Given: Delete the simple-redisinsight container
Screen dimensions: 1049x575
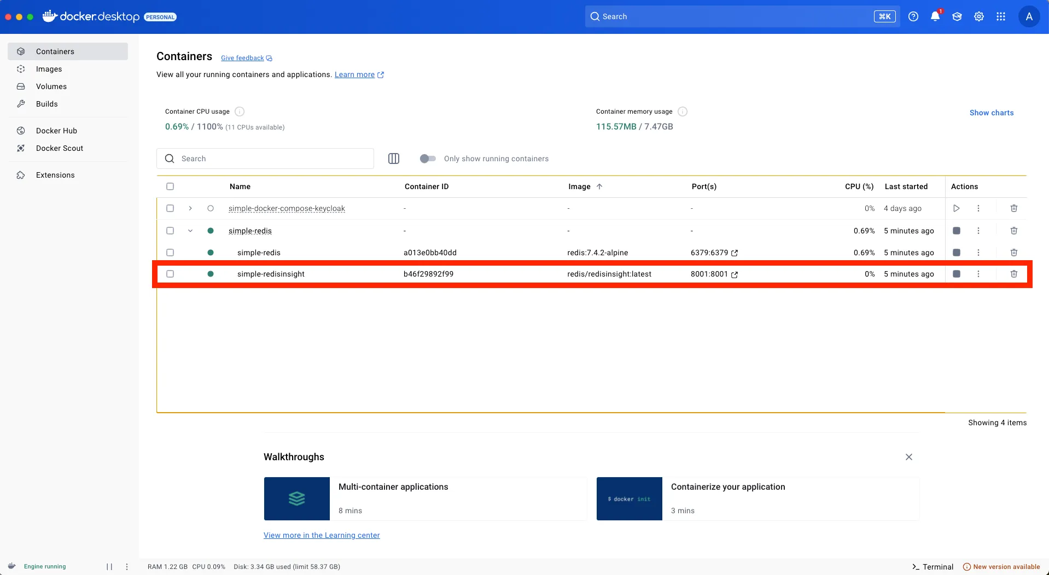Looking at the screenshot, I should coord(1014,274).
